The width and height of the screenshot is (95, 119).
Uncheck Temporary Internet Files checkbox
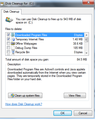pos(8,39)
